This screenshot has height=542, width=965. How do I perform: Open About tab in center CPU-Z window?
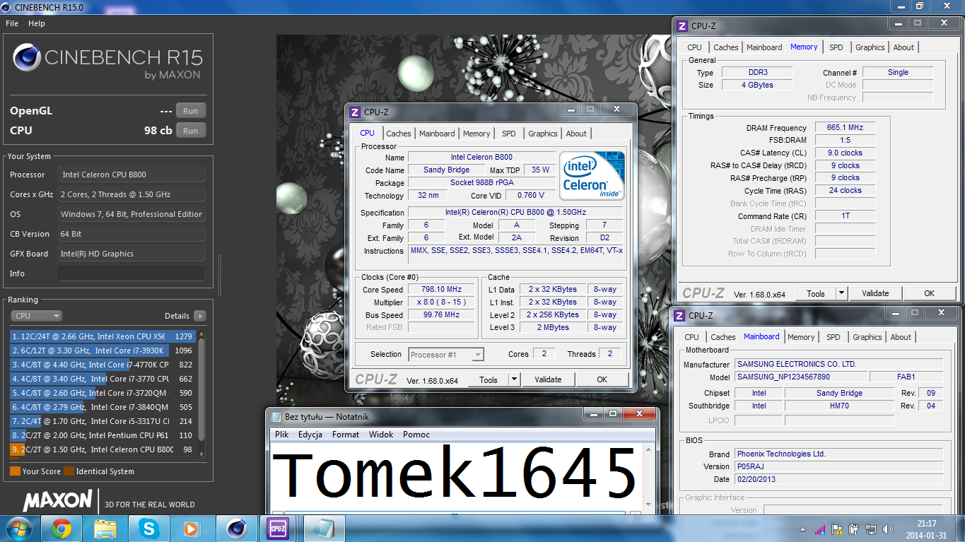(576, 134)
